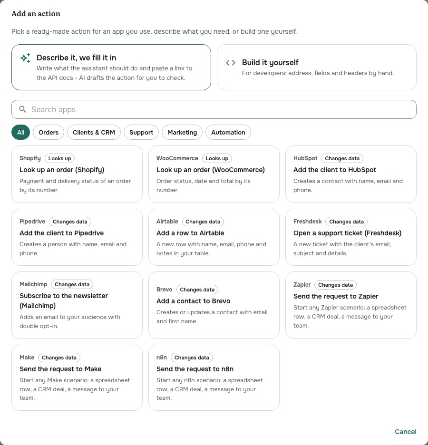Image resolution: width=428 pixels, height=445 pixels.
Task: Pick 'Look up an order (Shopify)' action
Action: tap(77, 174)
